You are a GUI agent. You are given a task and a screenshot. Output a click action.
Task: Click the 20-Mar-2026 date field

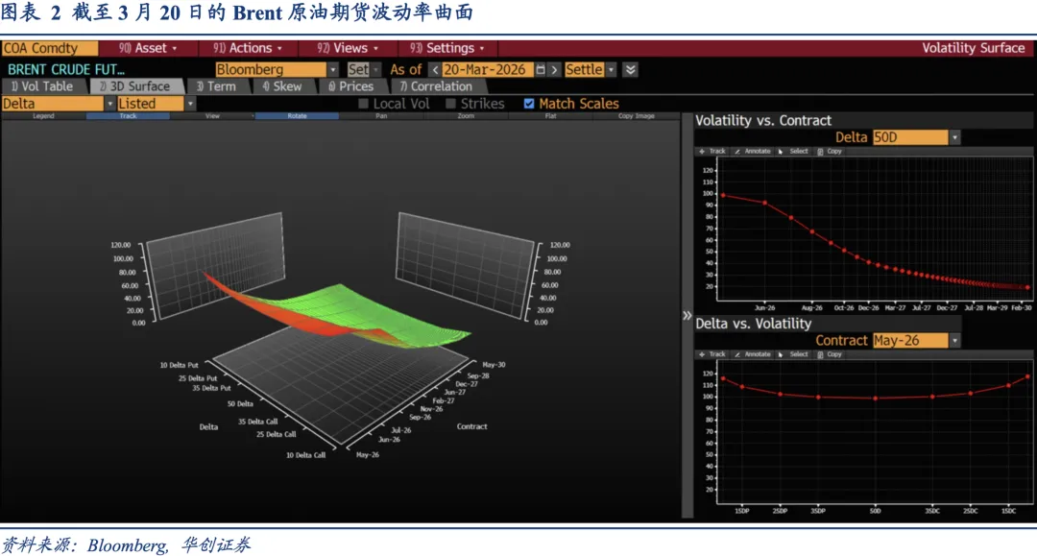click(488, 69)
